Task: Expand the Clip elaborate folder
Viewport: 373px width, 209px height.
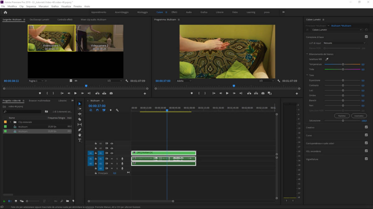Action: click(11, 122)
